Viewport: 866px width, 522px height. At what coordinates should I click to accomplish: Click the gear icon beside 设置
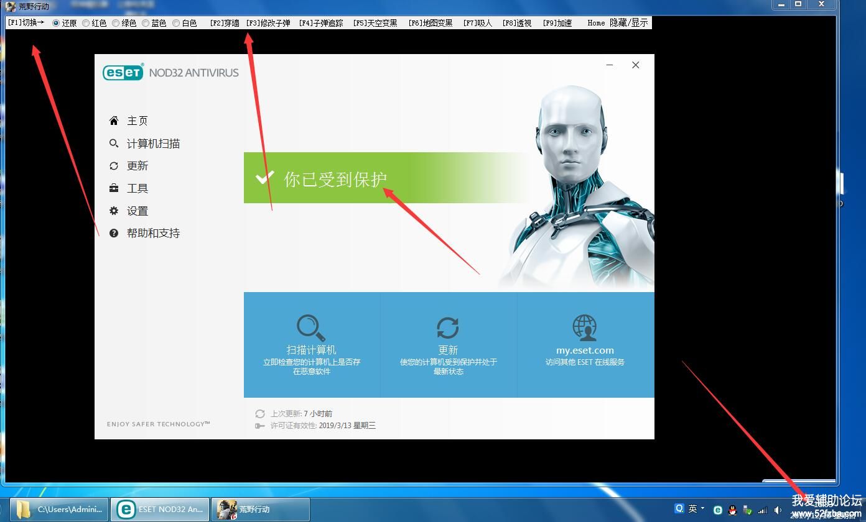tap(114, 211)
